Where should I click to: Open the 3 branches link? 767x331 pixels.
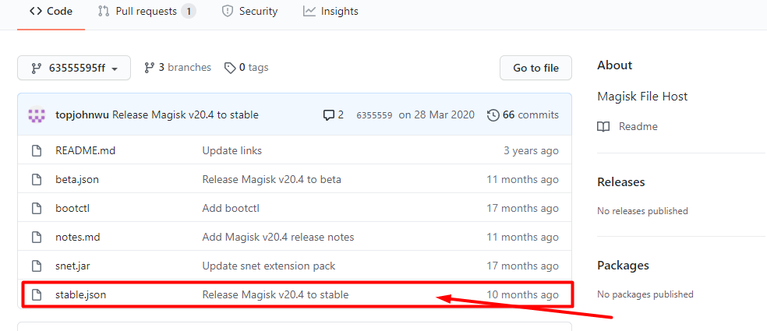click(184, 68)
